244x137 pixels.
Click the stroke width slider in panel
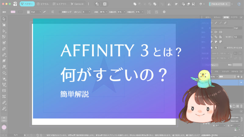(x=221, y=28)
